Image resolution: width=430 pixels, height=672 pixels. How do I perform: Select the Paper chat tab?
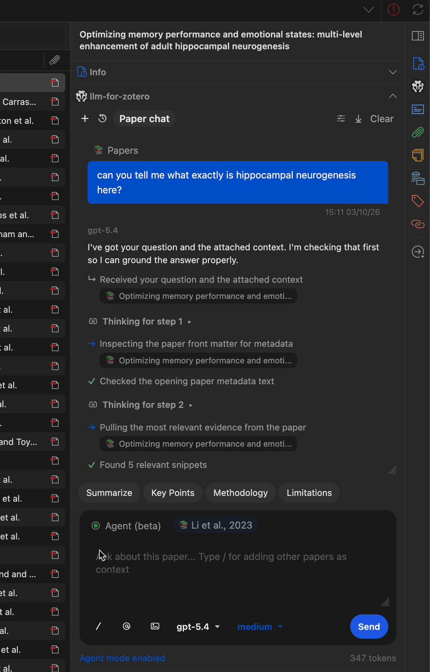coord(144,119)
